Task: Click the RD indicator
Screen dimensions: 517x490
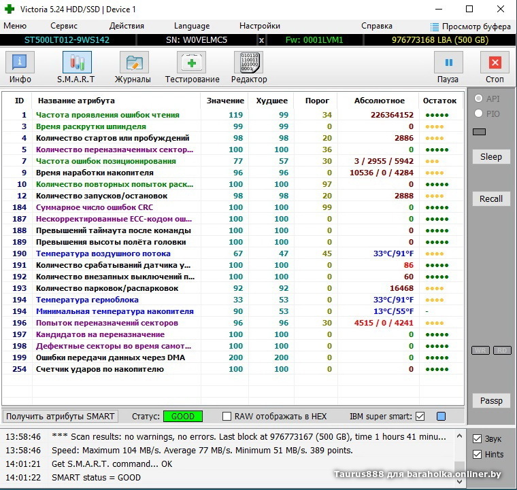Action: point(502,351)
